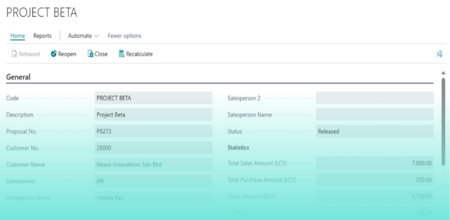Click the Code field PROJECT BETA
The image size is (450, 220).
(153, 98)
